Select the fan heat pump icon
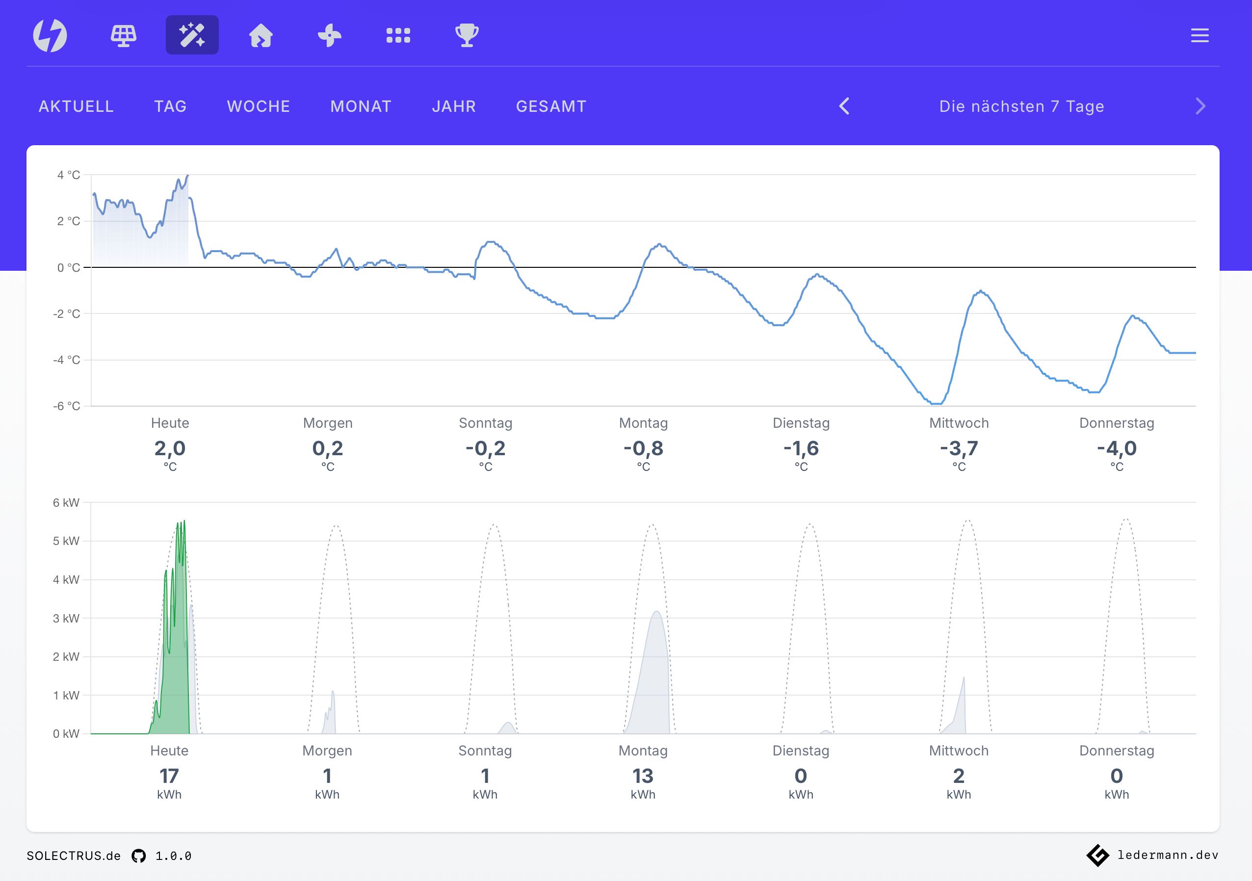 click(329, 35)
